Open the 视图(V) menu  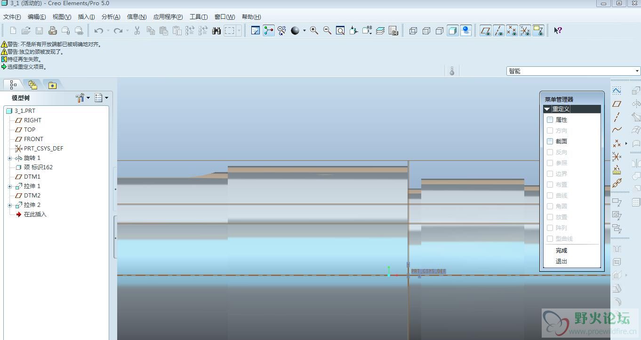tap(62, 17)
